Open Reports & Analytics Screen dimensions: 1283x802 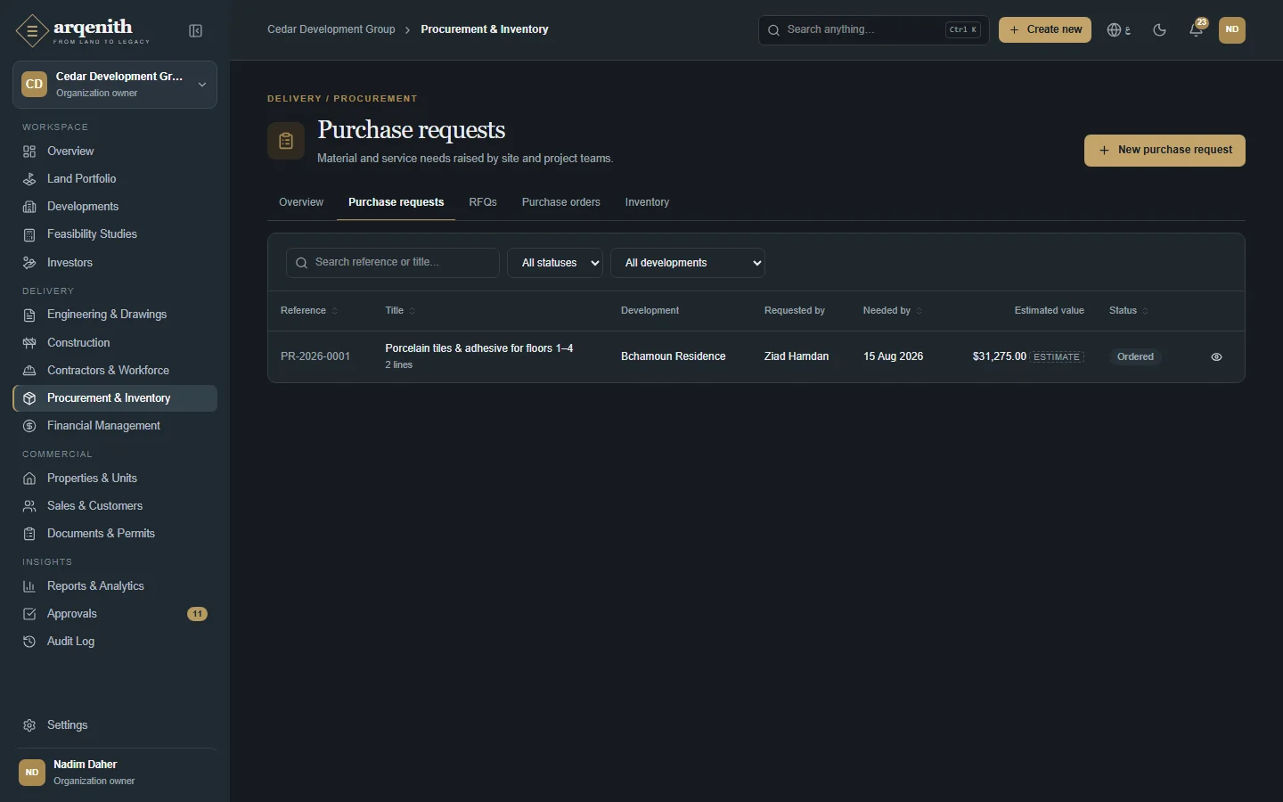coord(115,586)
